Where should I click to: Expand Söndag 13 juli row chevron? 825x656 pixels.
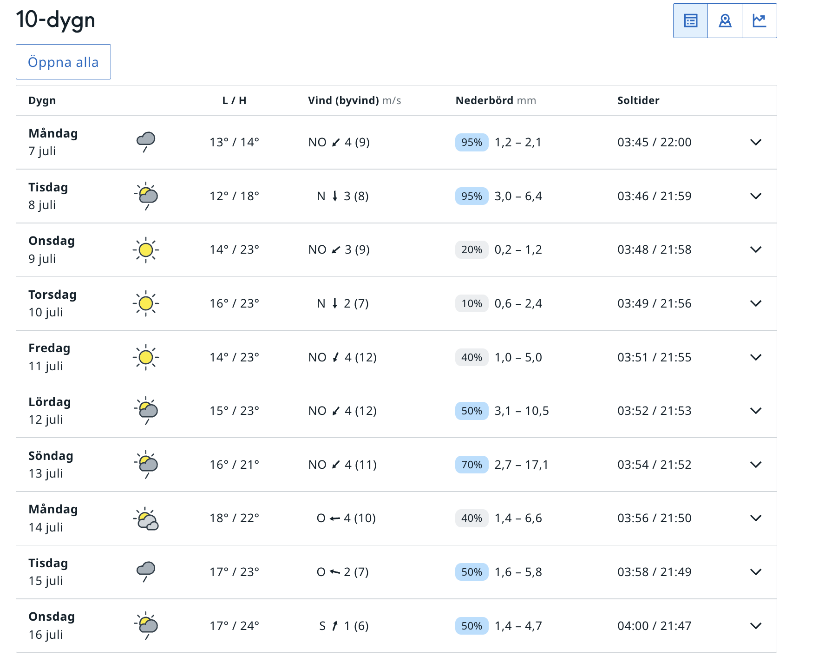coord(756,465)
